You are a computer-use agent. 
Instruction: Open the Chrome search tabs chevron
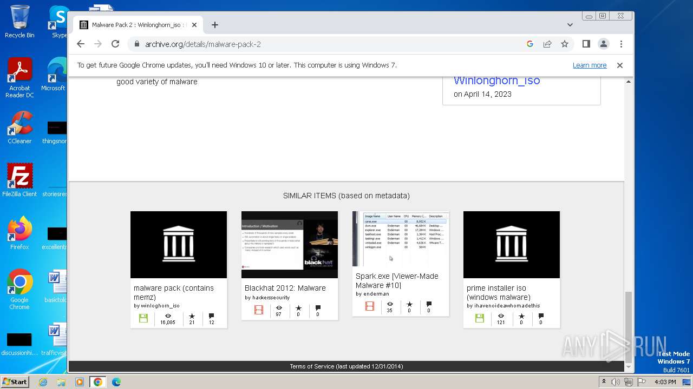570,25
